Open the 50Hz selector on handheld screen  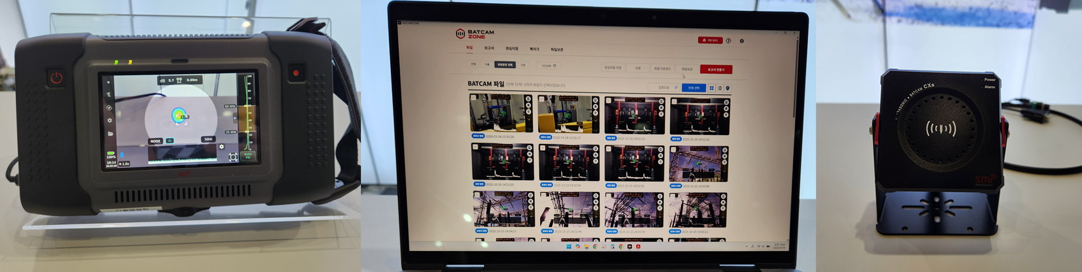208,140
